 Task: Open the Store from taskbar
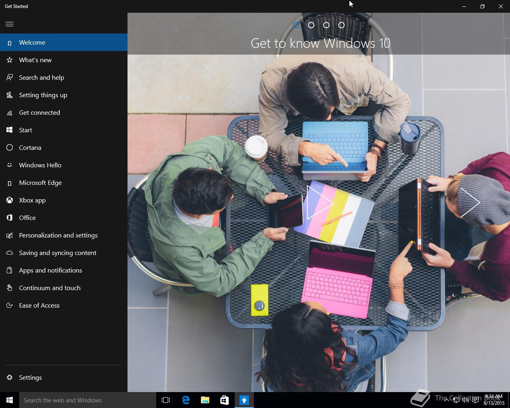225,400
